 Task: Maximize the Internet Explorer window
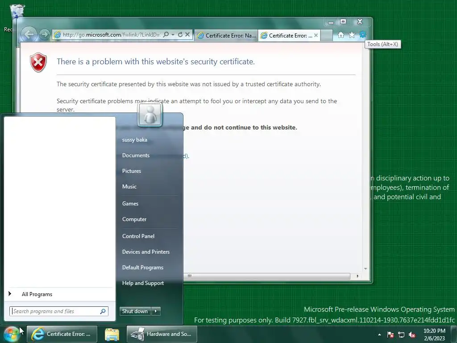[x=343, y=22]
